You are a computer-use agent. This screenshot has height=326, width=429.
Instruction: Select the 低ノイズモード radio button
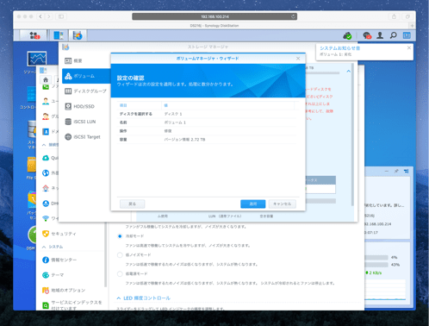pyautogui.click(x=120, y=255)
